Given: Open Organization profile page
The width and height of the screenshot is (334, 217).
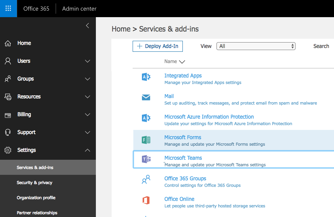Looking at the screenshot, I should coord(36,198).
